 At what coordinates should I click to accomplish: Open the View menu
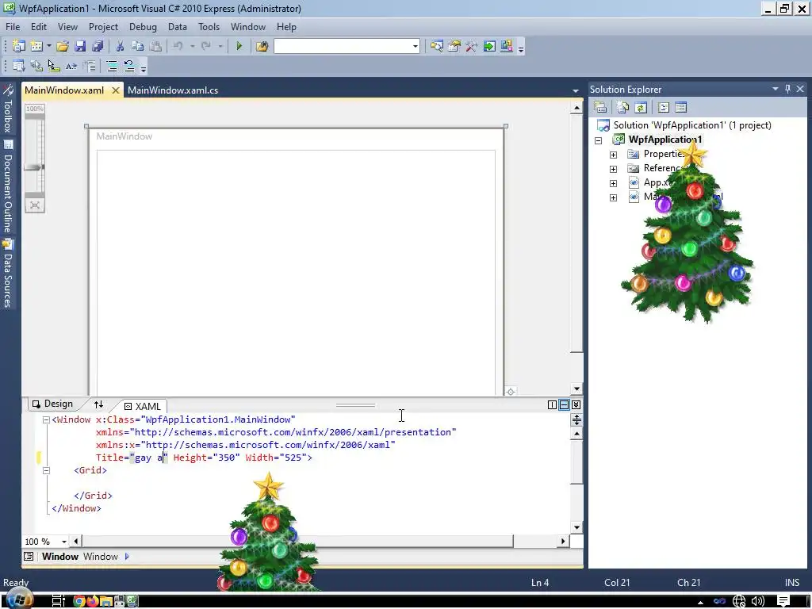point(67,27)
